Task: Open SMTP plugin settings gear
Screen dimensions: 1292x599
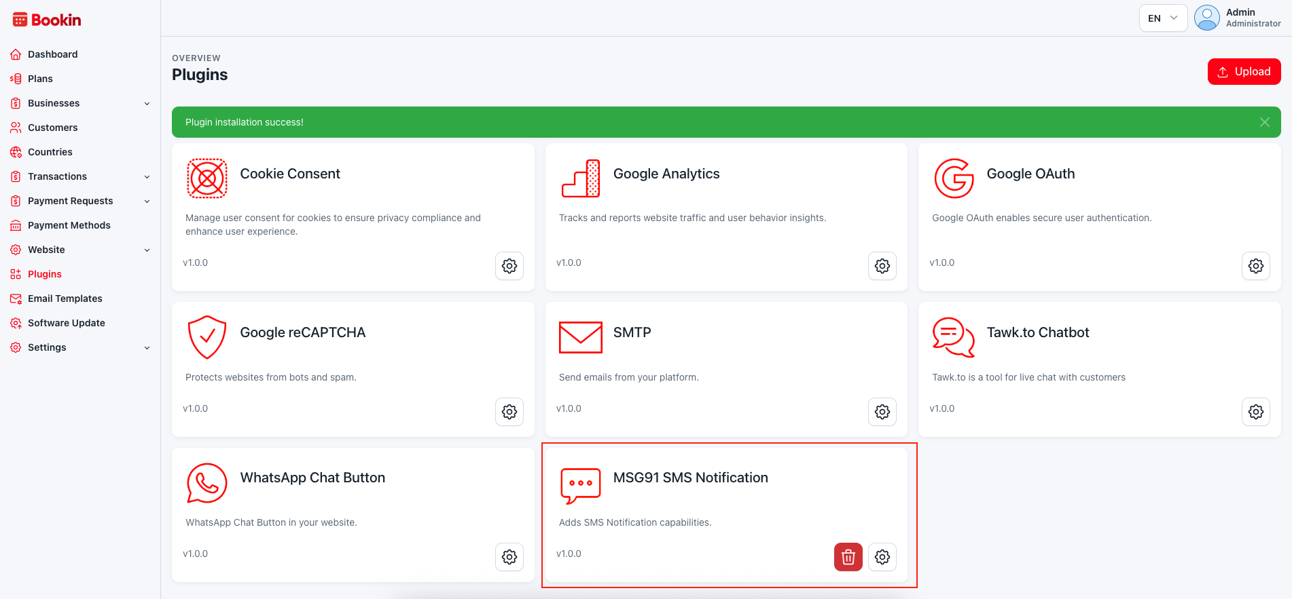Action: click(x=882, y=412)
